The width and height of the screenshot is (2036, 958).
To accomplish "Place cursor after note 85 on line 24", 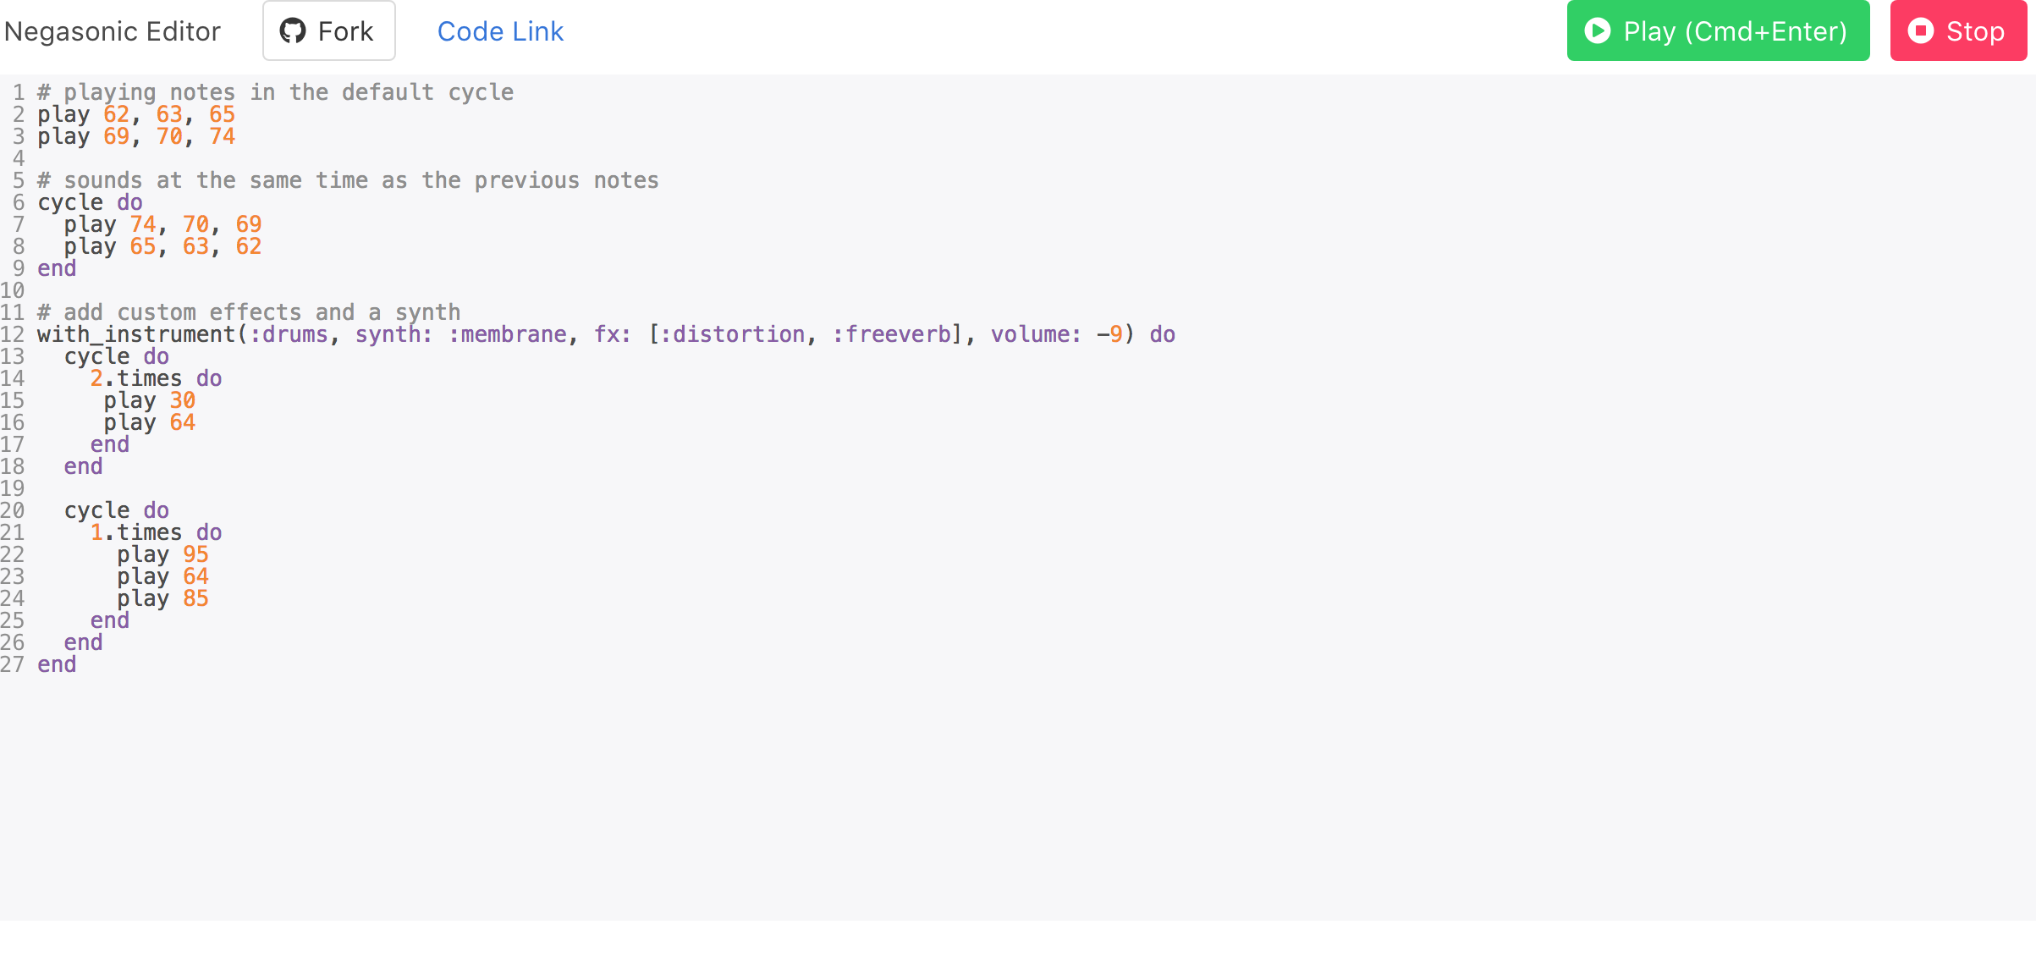I will pos(209,598).
